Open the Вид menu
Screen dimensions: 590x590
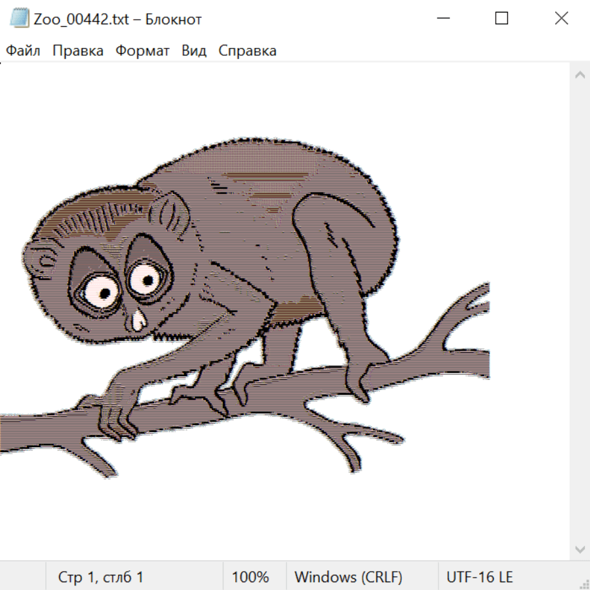(193, 51)
